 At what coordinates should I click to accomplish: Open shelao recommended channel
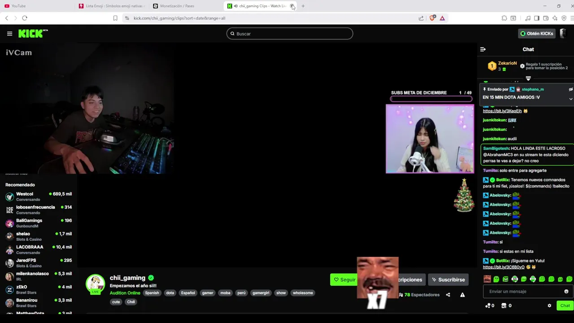[x=39, y=236]
